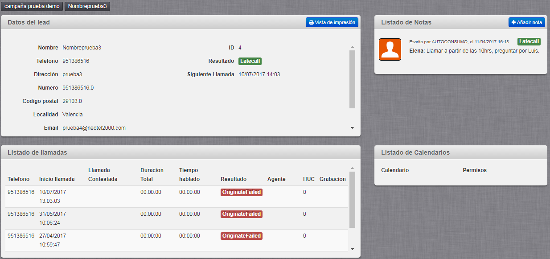Screen dimensions: 550x259
Task: Click the Latecall tag on Elena's note
Action: 529,41
